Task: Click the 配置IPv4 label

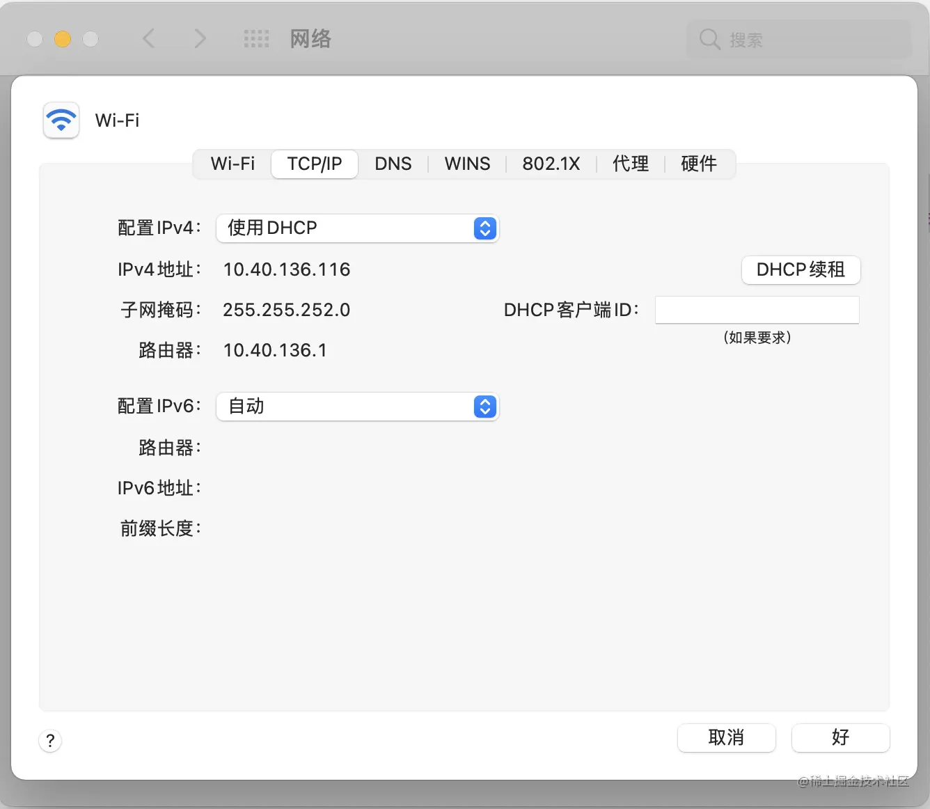Action: (x=159, y=228)
